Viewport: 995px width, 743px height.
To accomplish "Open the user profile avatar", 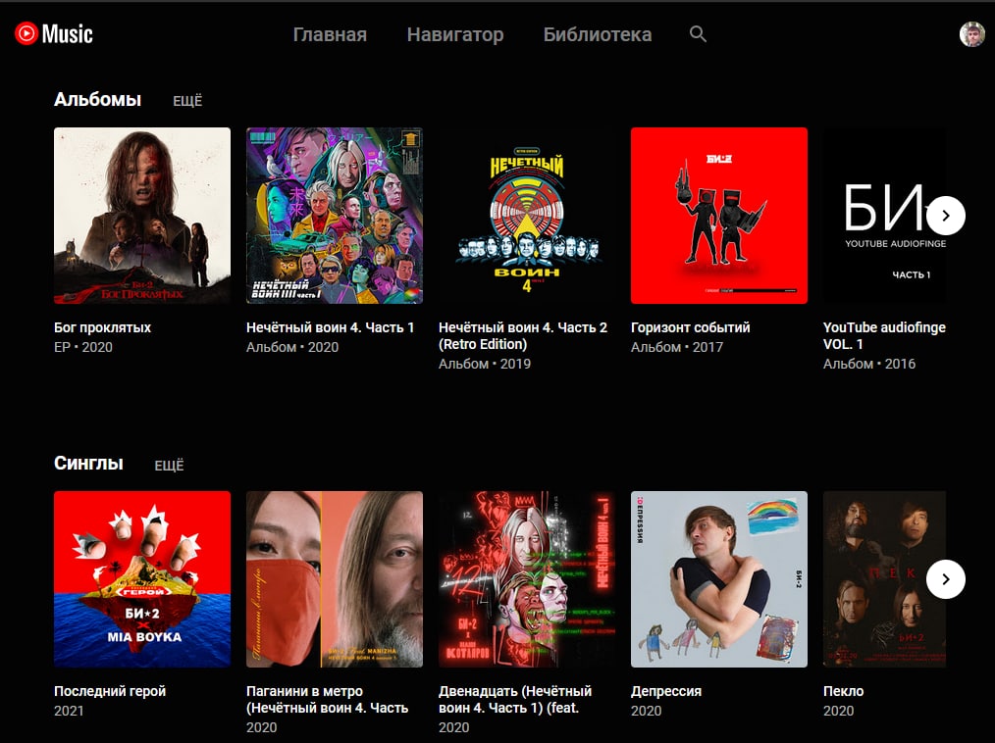I will (x=971, y=33).
